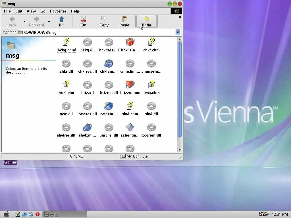This screenshot has width=291, height=218.
Task: Select the chkrzm checkers executable icon
Action: point(109,64)
